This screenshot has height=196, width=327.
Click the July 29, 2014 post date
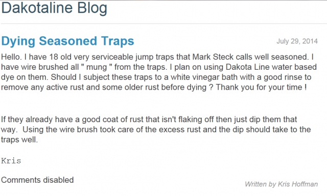(x=297, y=41)
